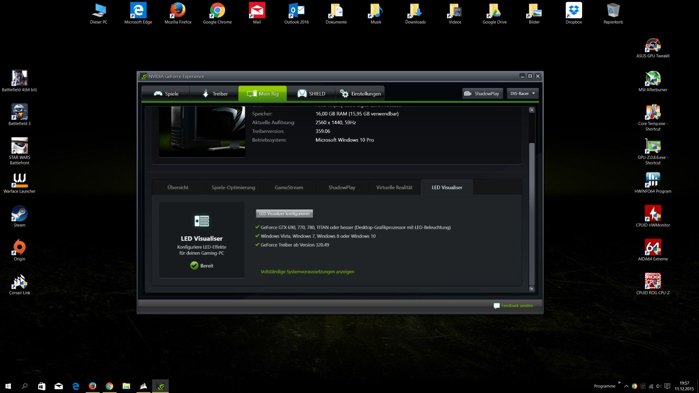Click the scrollbar up arrow

[532, 110]
